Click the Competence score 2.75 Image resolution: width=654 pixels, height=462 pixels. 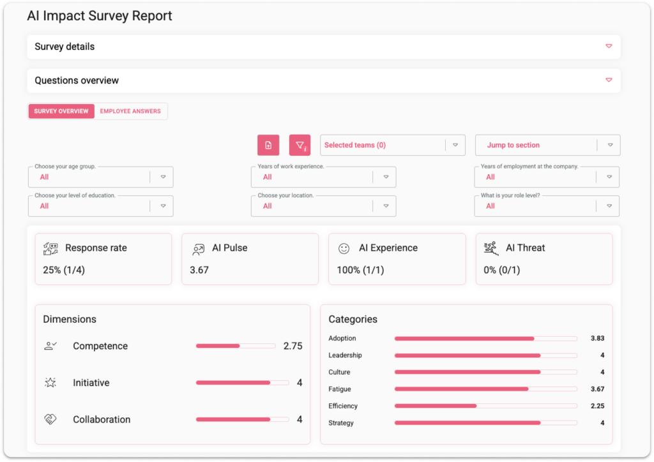pyautogui.click(x=293, y=346)
